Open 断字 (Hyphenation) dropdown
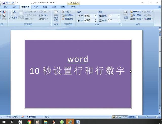 [44, 19]
